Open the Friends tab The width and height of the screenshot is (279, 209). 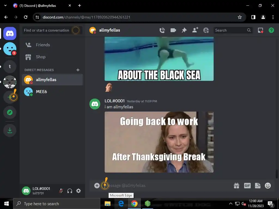[52, 45]
